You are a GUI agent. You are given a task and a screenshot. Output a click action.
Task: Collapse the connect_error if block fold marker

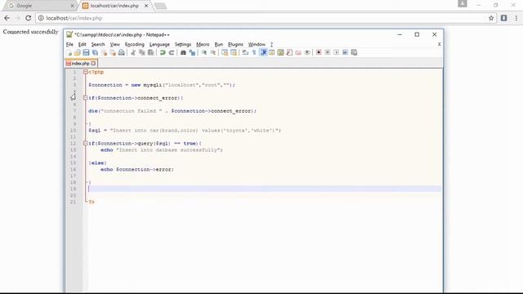pyautogui.click(x=85, y=98)
